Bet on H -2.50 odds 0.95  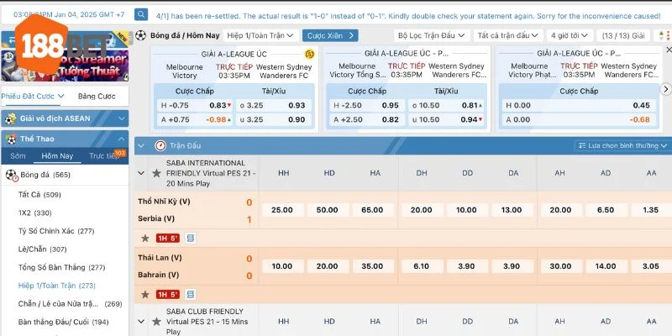[x=367, y=106]
